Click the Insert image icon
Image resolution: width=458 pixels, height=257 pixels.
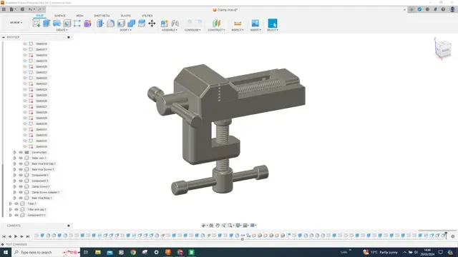point(255,24)
